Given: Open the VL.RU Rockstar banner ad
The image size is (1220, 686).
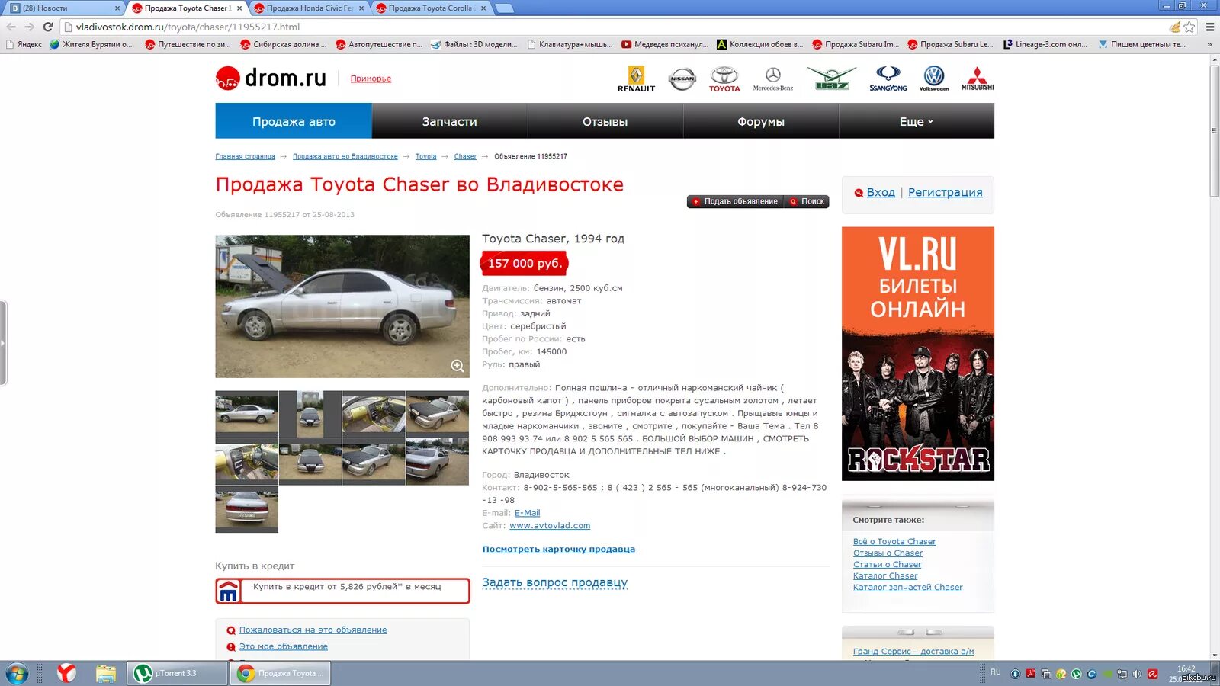Looking at the screenshot, I should [x=918, y=354].
